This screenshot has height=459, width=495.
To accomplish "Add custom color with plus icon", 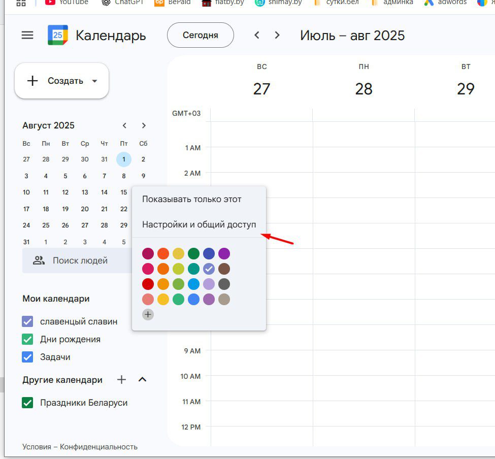I will coord(148,314).
